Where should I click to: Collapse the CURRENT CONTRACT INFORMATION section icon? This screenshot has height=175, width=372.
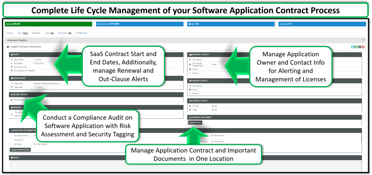(x=8, y=47)
